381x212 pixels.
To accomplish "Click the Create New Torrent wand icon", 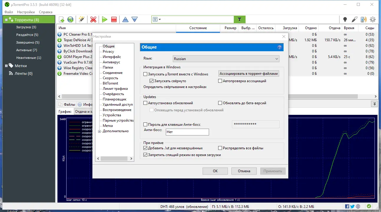I will click(x=82, y=19).
